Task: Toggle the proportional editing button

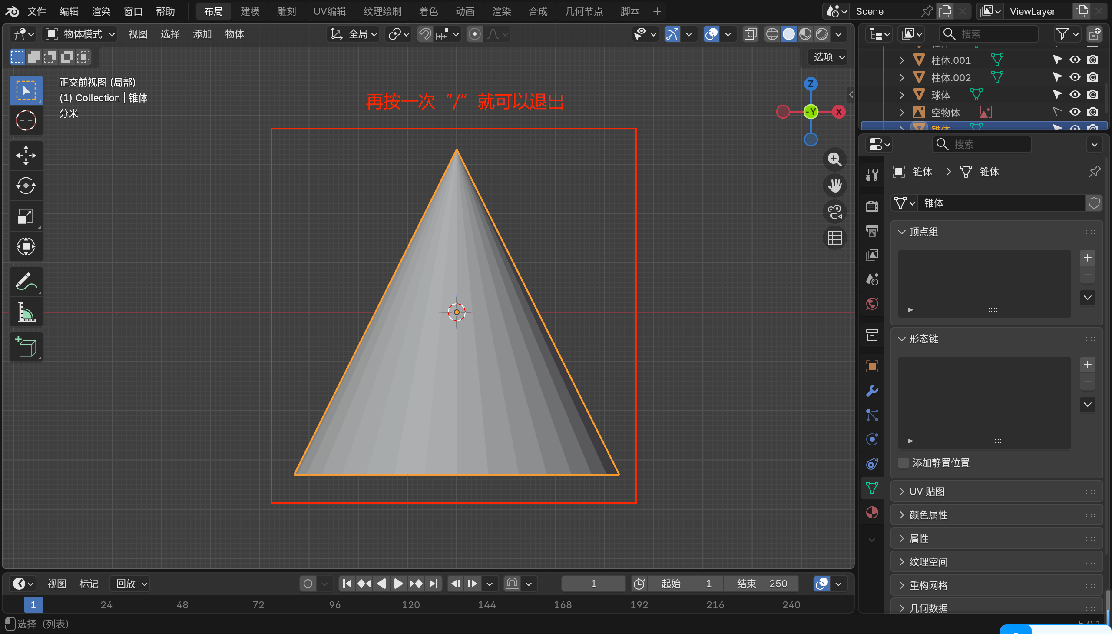Action: point(474,34)
